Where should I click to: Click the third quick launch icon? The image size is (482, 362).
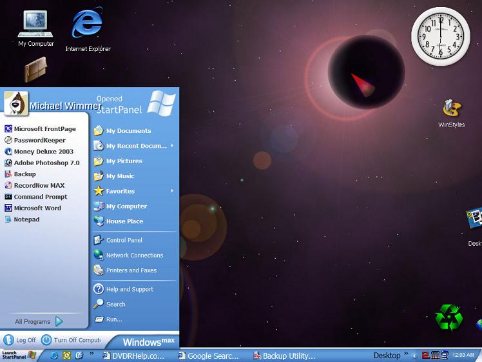pos(79,356)
